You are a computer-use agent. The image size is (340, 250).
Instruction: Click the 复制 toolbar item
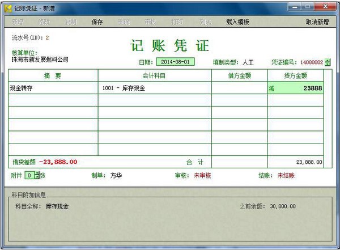[x=71, y=22]
